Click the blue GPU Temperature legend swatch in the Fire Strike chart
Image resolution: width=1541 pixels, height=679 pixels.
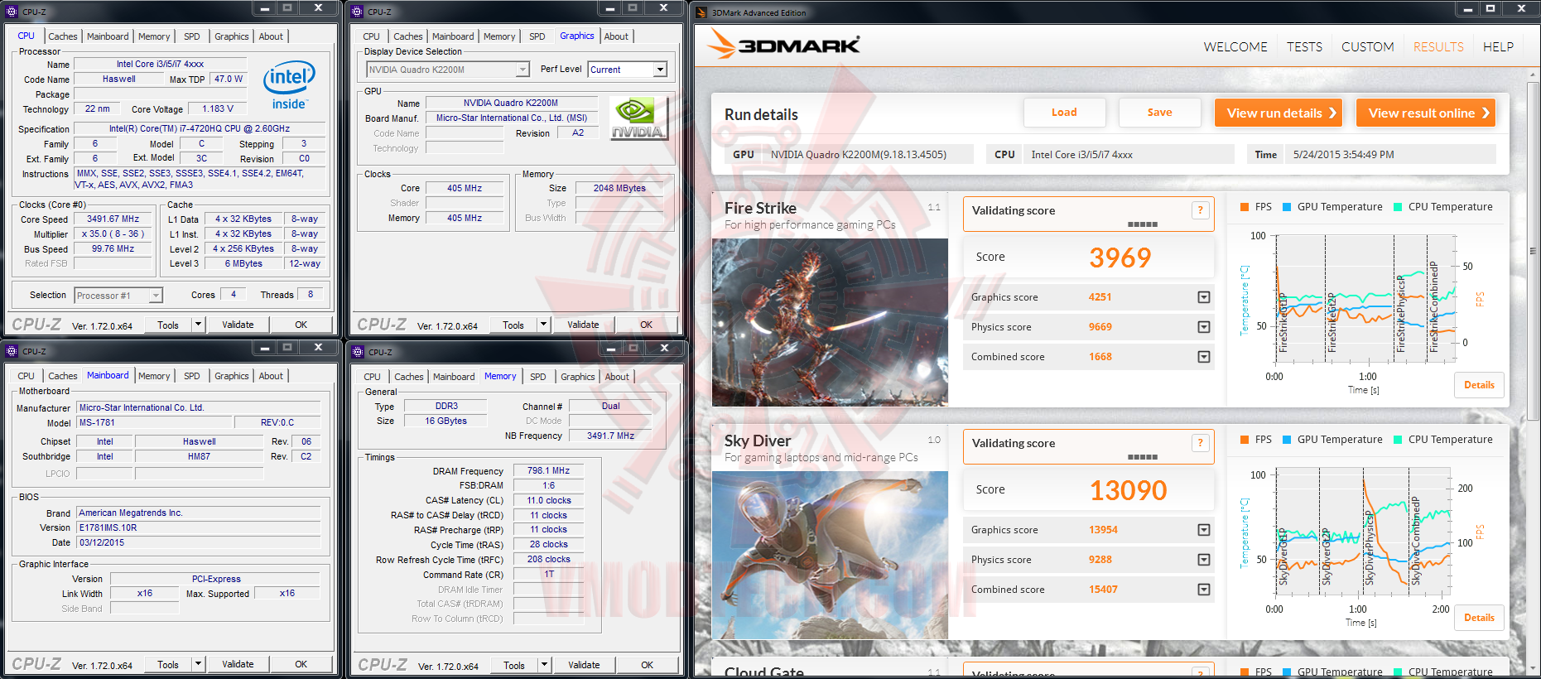tap(1287, 207)
